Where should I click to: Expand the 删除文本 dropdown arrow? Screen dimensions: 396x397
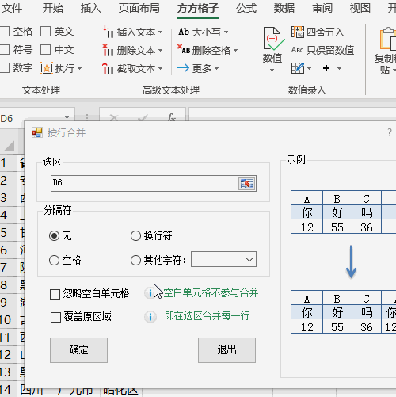[160, 50]
